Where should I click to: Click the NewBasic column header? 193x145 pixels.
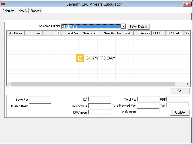(x=88, y=33)
